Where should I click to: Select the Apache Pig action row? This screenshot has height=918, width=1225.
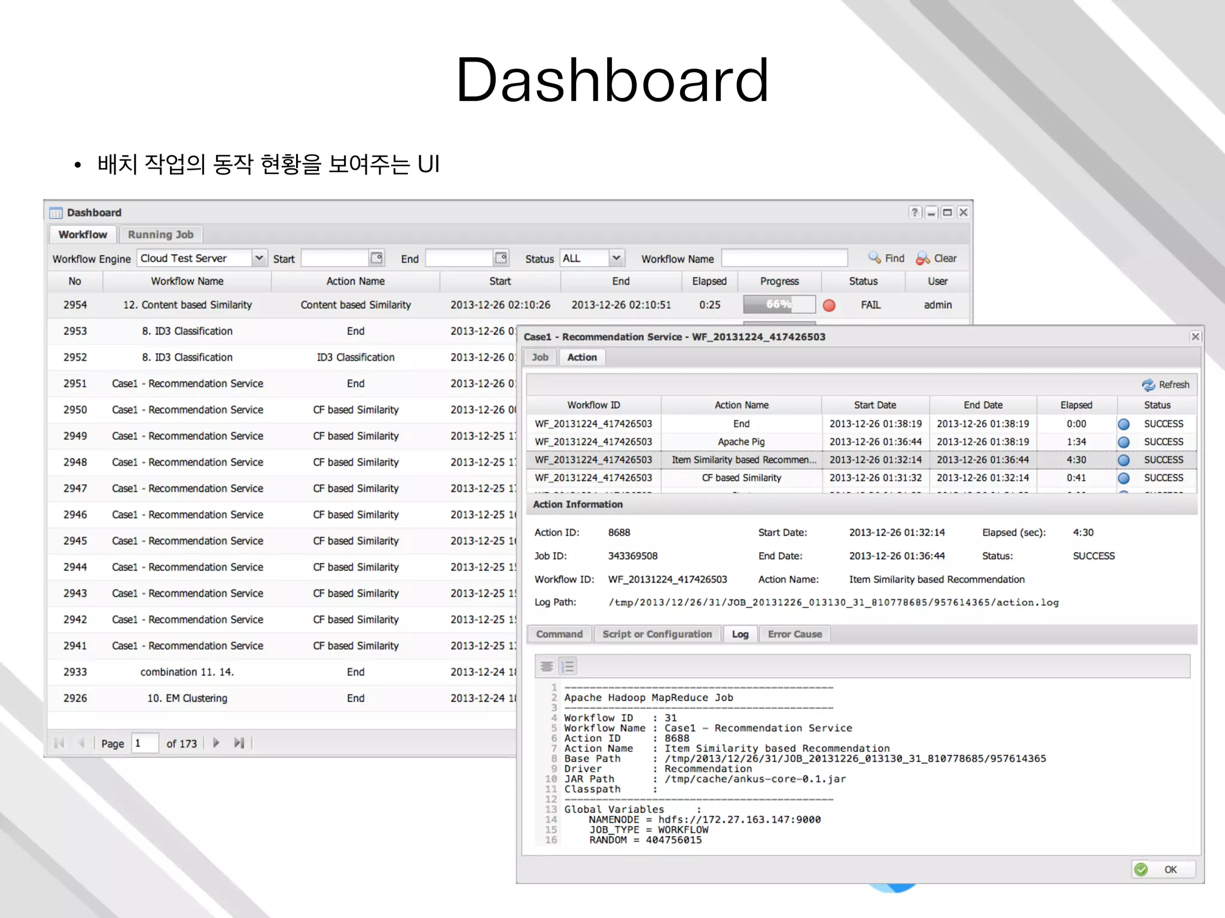click(741, 442)
